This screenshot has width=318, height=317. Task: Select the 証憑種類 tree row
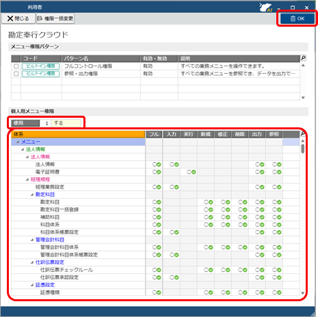[x=78, y=292]
